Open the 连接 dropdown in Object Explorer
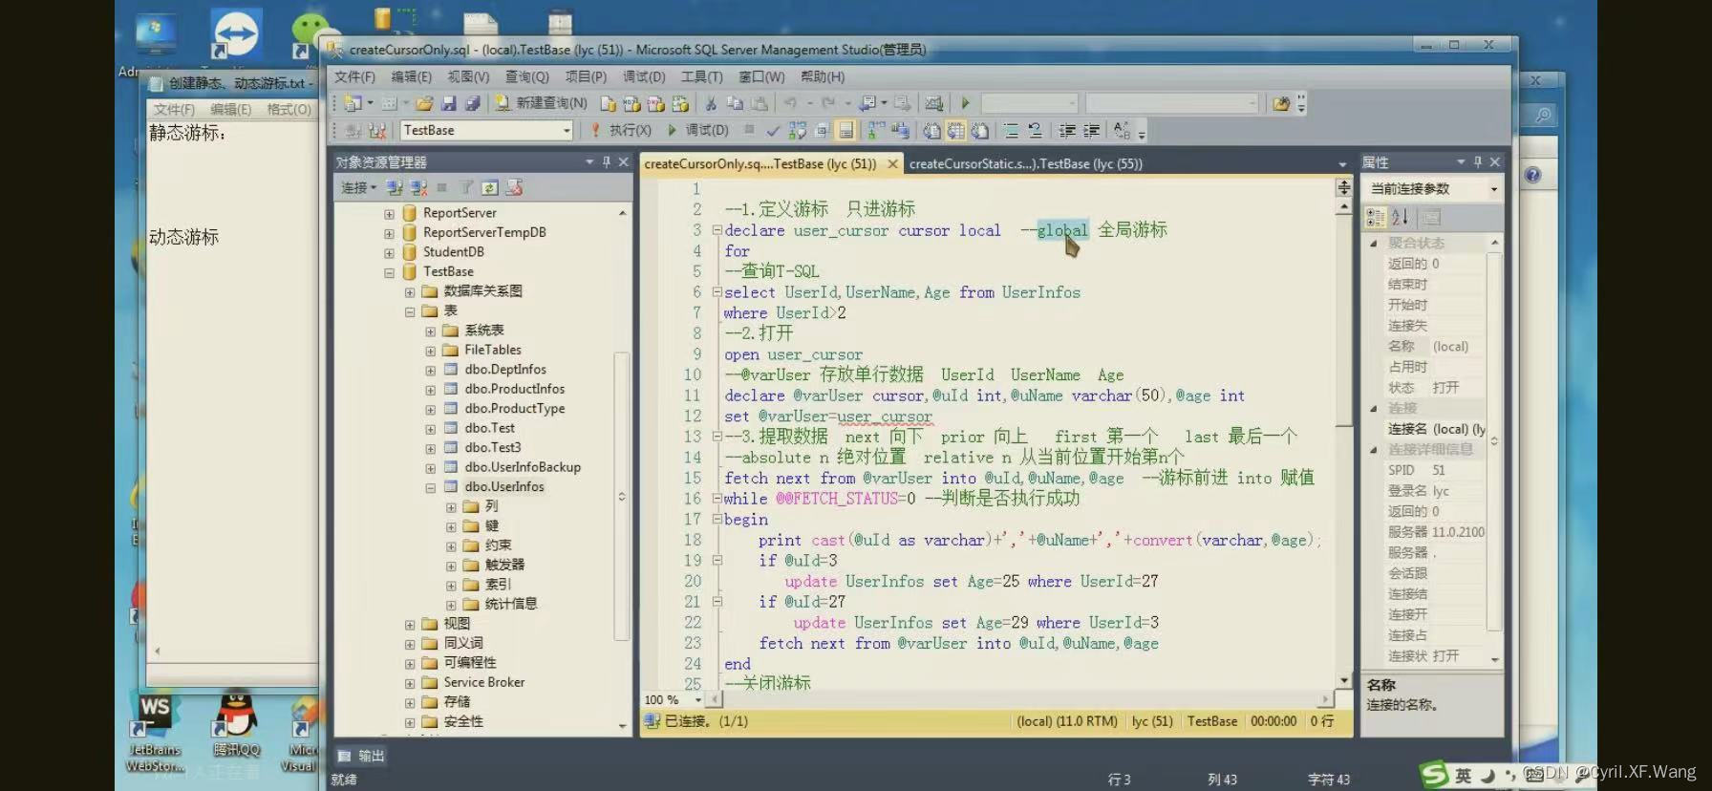Image resolution: width=1712 pixels, height=791 pixels. click(x=358, y=187)
